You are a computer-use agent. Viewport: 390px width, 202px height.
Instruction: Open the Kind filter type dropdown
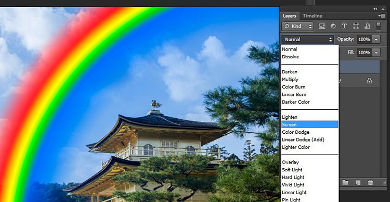[298, 26]
